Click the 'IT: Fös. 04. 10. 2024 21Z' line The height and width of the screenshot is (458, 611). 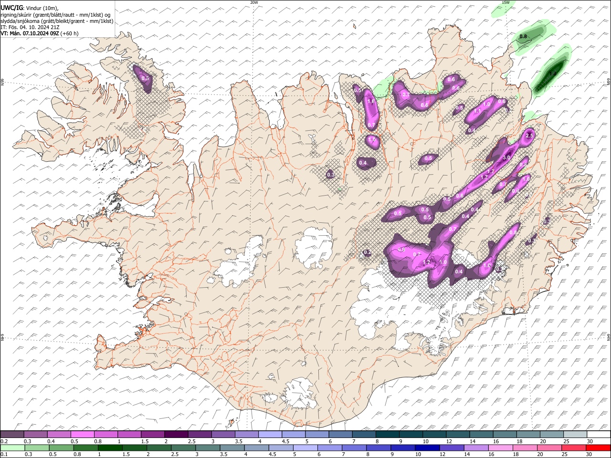[x=30, y=27]
